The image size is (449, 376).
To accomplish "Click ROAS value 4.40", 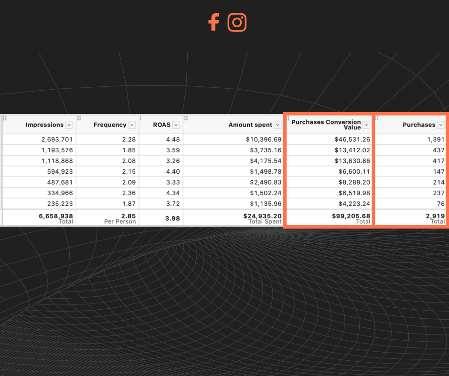I will (173, 172).
